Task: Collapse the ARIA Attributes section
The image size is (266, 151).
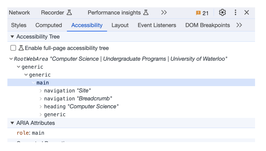Action: [x=12, y=123]
